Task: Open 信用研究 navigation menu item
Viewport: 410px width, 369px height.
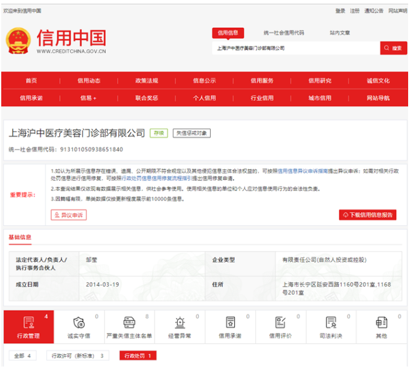Action: click(x=320, y=81)
